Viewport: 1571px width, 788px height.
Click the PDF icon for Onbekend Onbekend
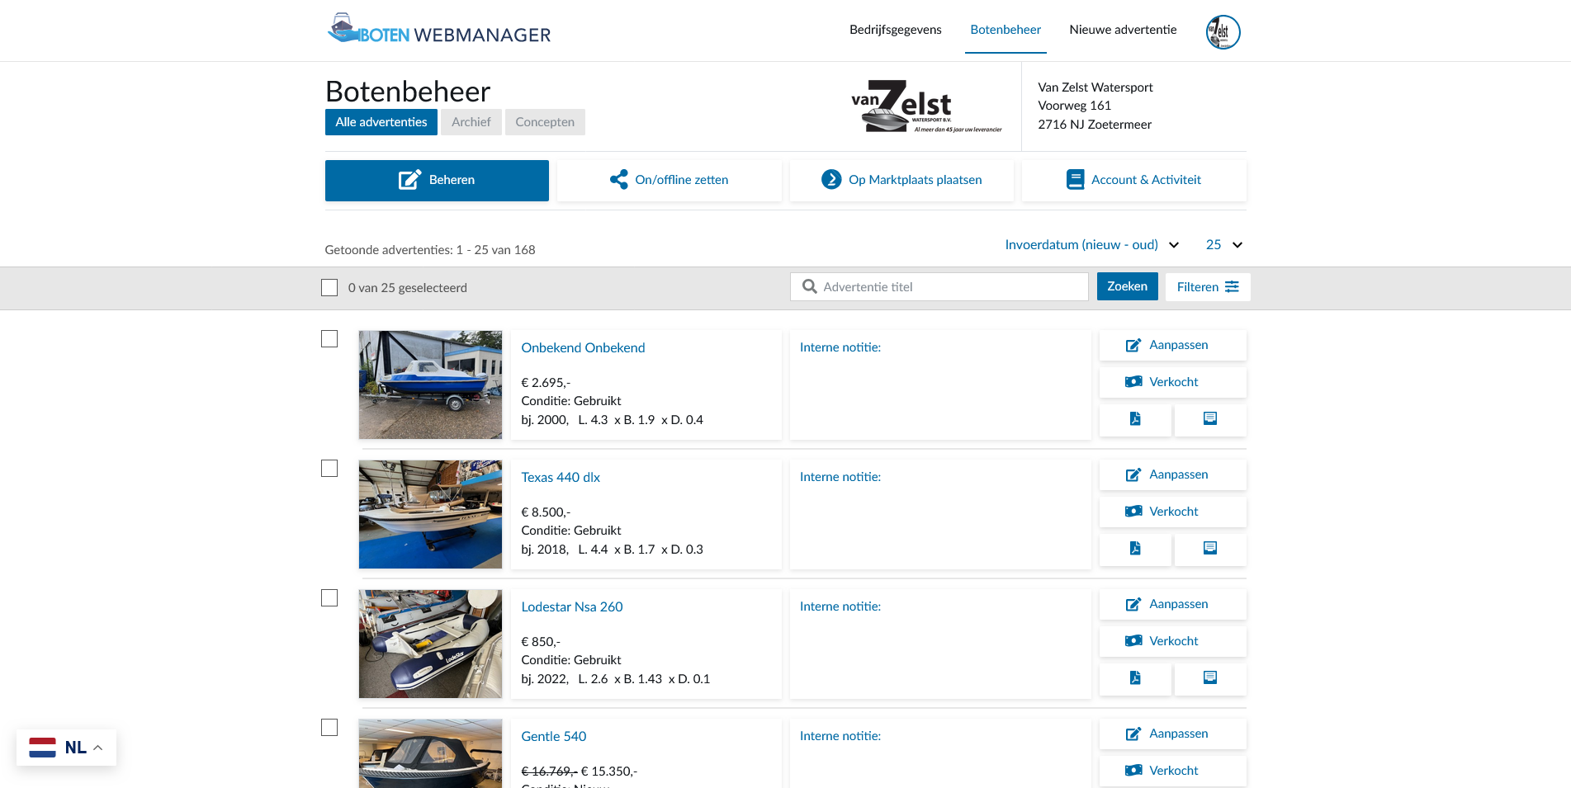coord(1135,419)
